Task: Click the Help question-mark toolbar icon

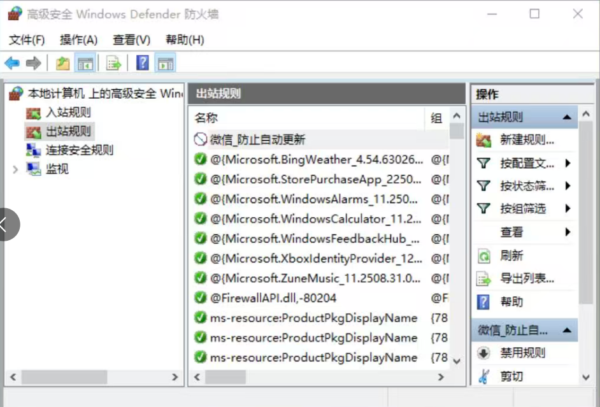Action: coord(142,62)
